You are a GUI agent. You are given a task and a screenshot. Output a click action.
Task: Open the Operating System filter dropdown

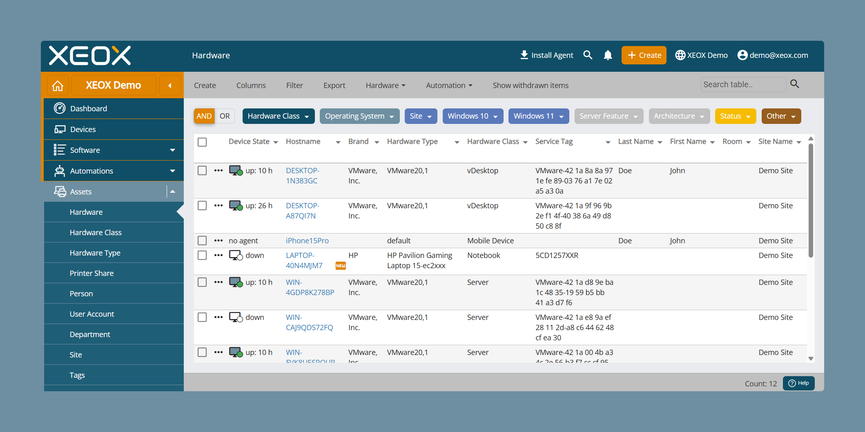point(359,116)
